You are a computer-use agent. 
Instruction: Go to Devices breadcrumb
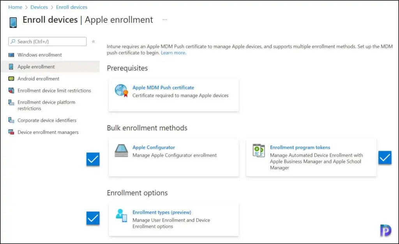click(39, 7)
